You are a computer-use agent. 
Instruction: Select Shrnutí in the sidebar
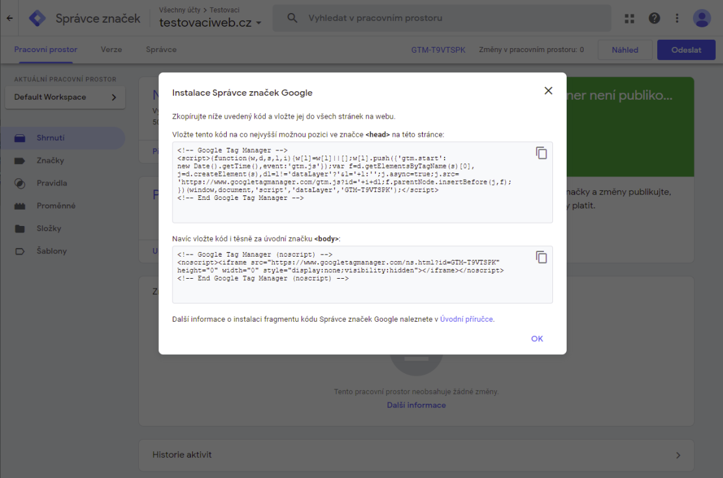(x=63, y=138)
